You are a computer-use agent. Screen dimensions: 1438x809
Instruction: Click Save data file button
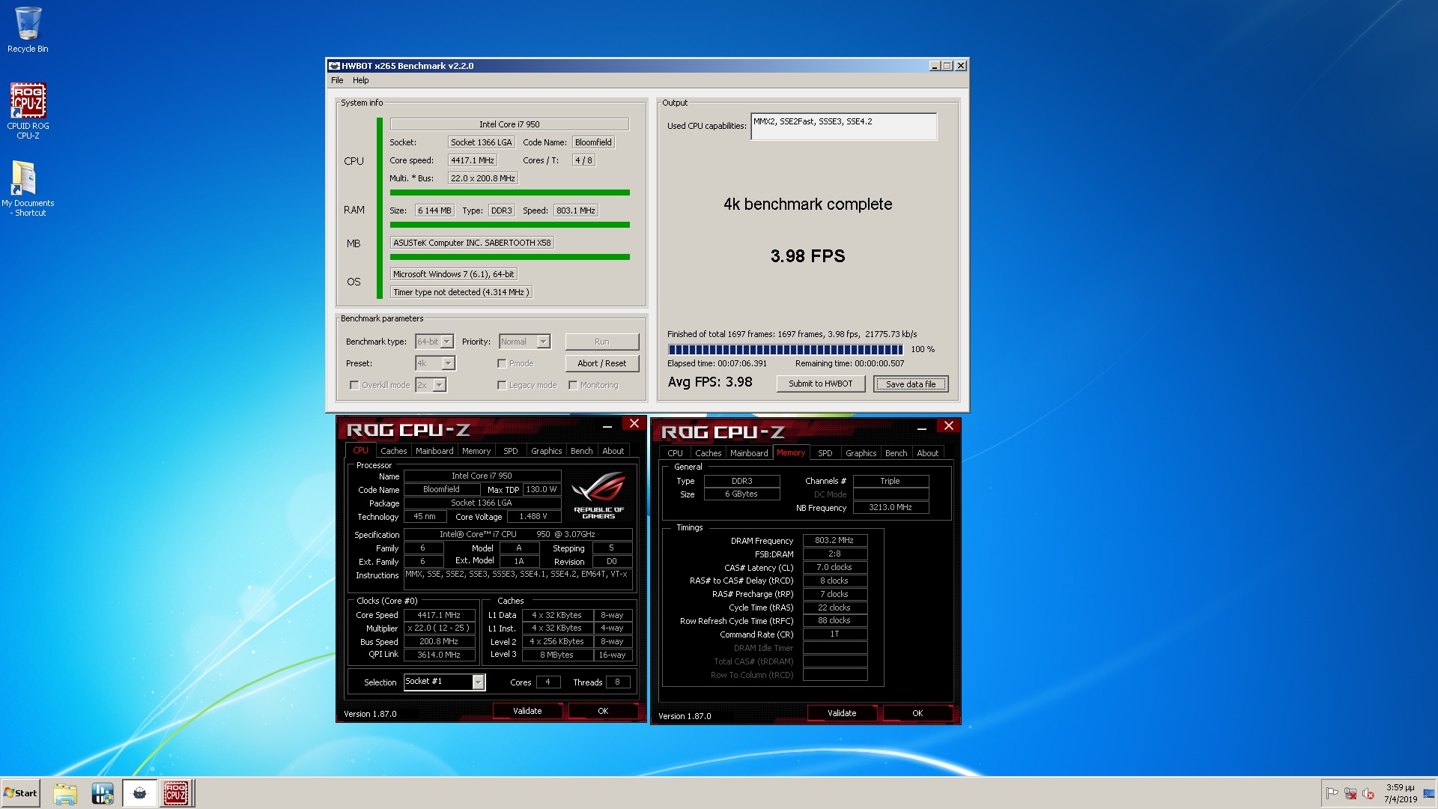(x=911, y=384)
